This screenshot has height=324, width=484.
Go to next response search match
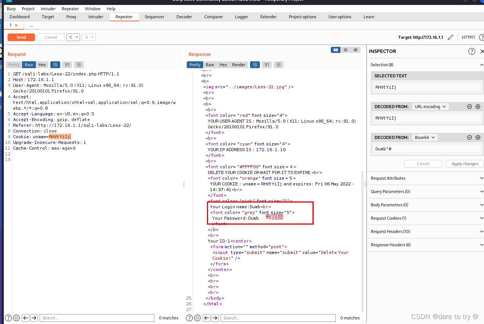pyautogui.click(x=215, y=318)
